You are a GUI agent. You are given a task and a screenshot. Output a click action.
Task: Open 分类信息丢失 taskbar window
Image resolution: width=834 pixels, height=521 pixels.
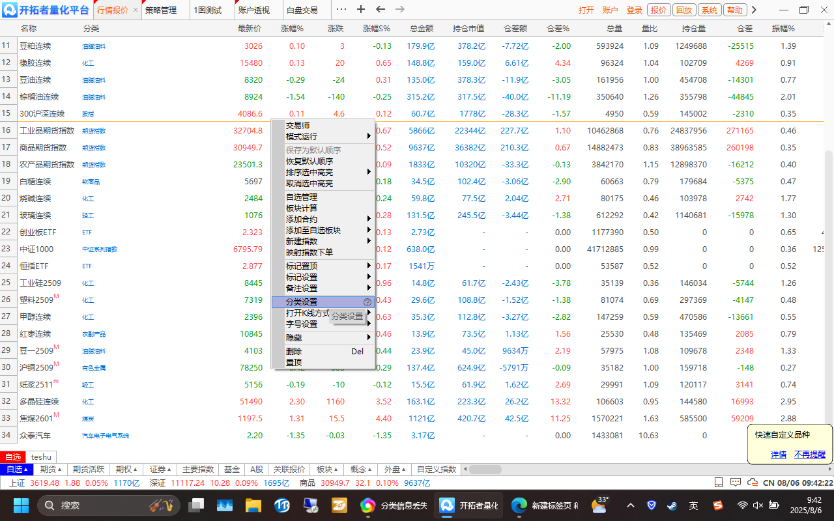pos(395,505)
